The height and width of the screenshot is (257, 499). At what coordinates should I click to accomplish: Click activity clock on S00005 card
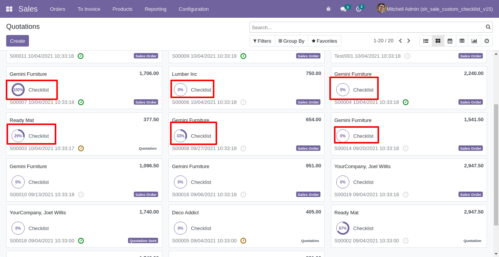pyautogui.click(x=243, y=241)
